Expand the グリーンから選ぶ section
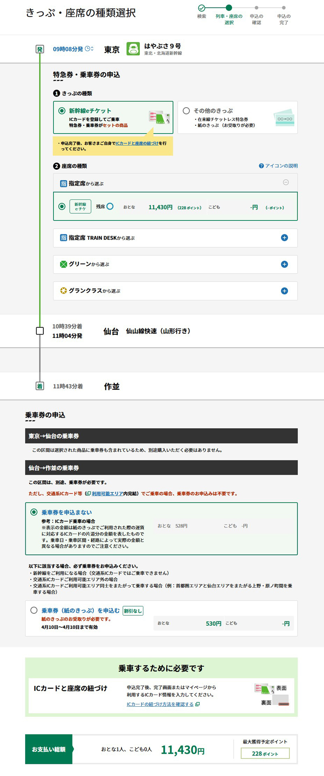 (284, 264)
